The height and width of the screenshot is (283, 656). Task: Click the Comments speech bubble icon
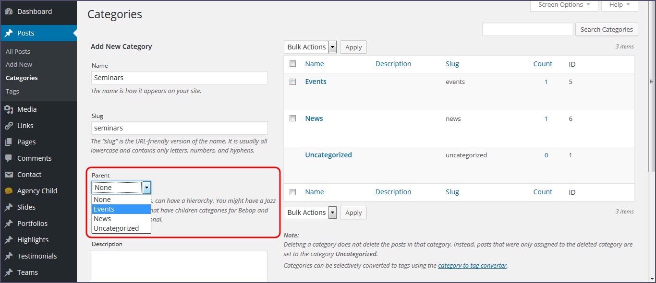(9, 158)
